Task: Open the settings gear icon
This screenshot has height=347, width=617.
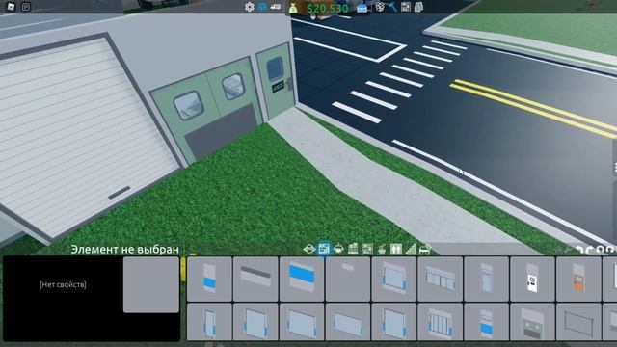Action: [x=249, y=7]
